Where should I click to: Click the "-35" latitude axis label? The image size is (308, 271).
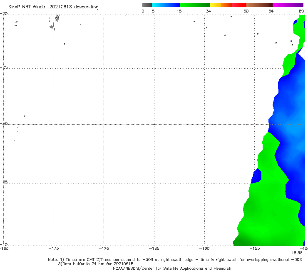[4, 182]
